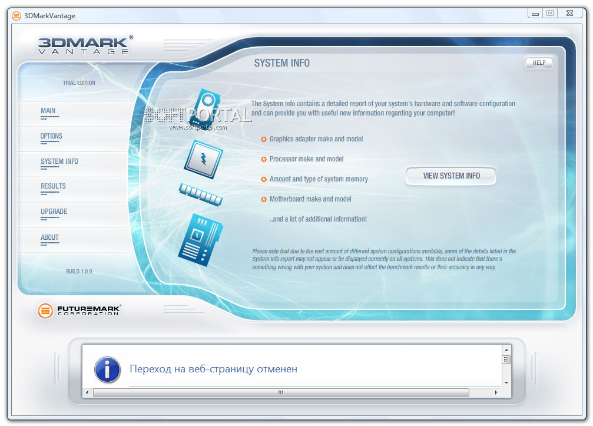The height and width of the screenshot is (426, 593).
Task: Click the memory module icon
Action: point(201,194)
